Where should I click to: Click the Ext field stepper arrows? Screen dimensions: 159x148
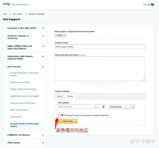[103, 107]
